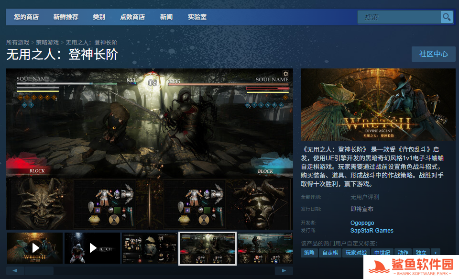The width and height of the screenshot is (459, 279).
Task: Click the magnifying glass search icon
Action: pyautogui.click(x=447, y=17)
